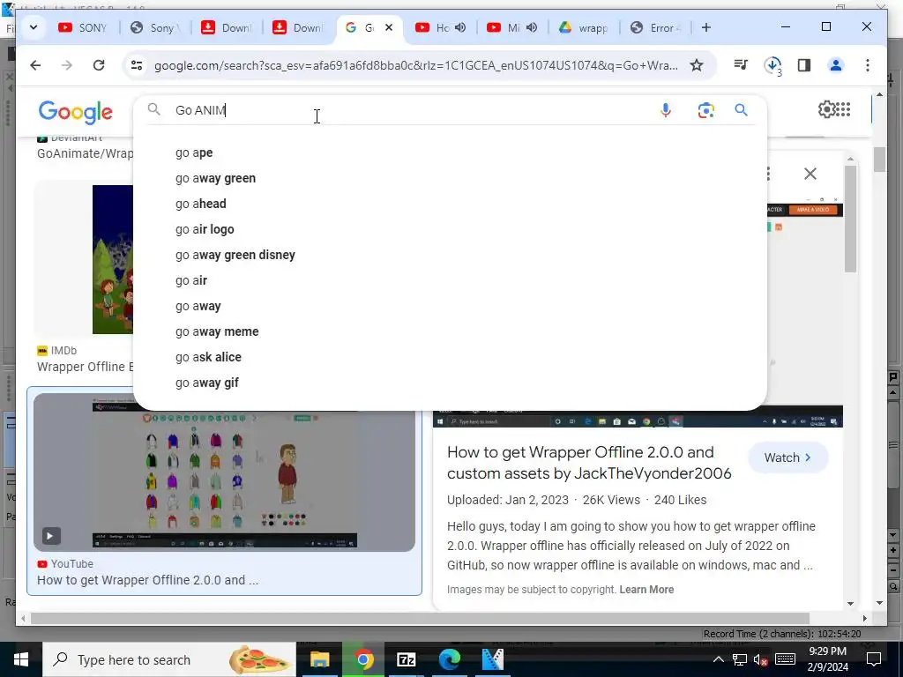
Task: Click the Google logo
Action: point(76,112)
